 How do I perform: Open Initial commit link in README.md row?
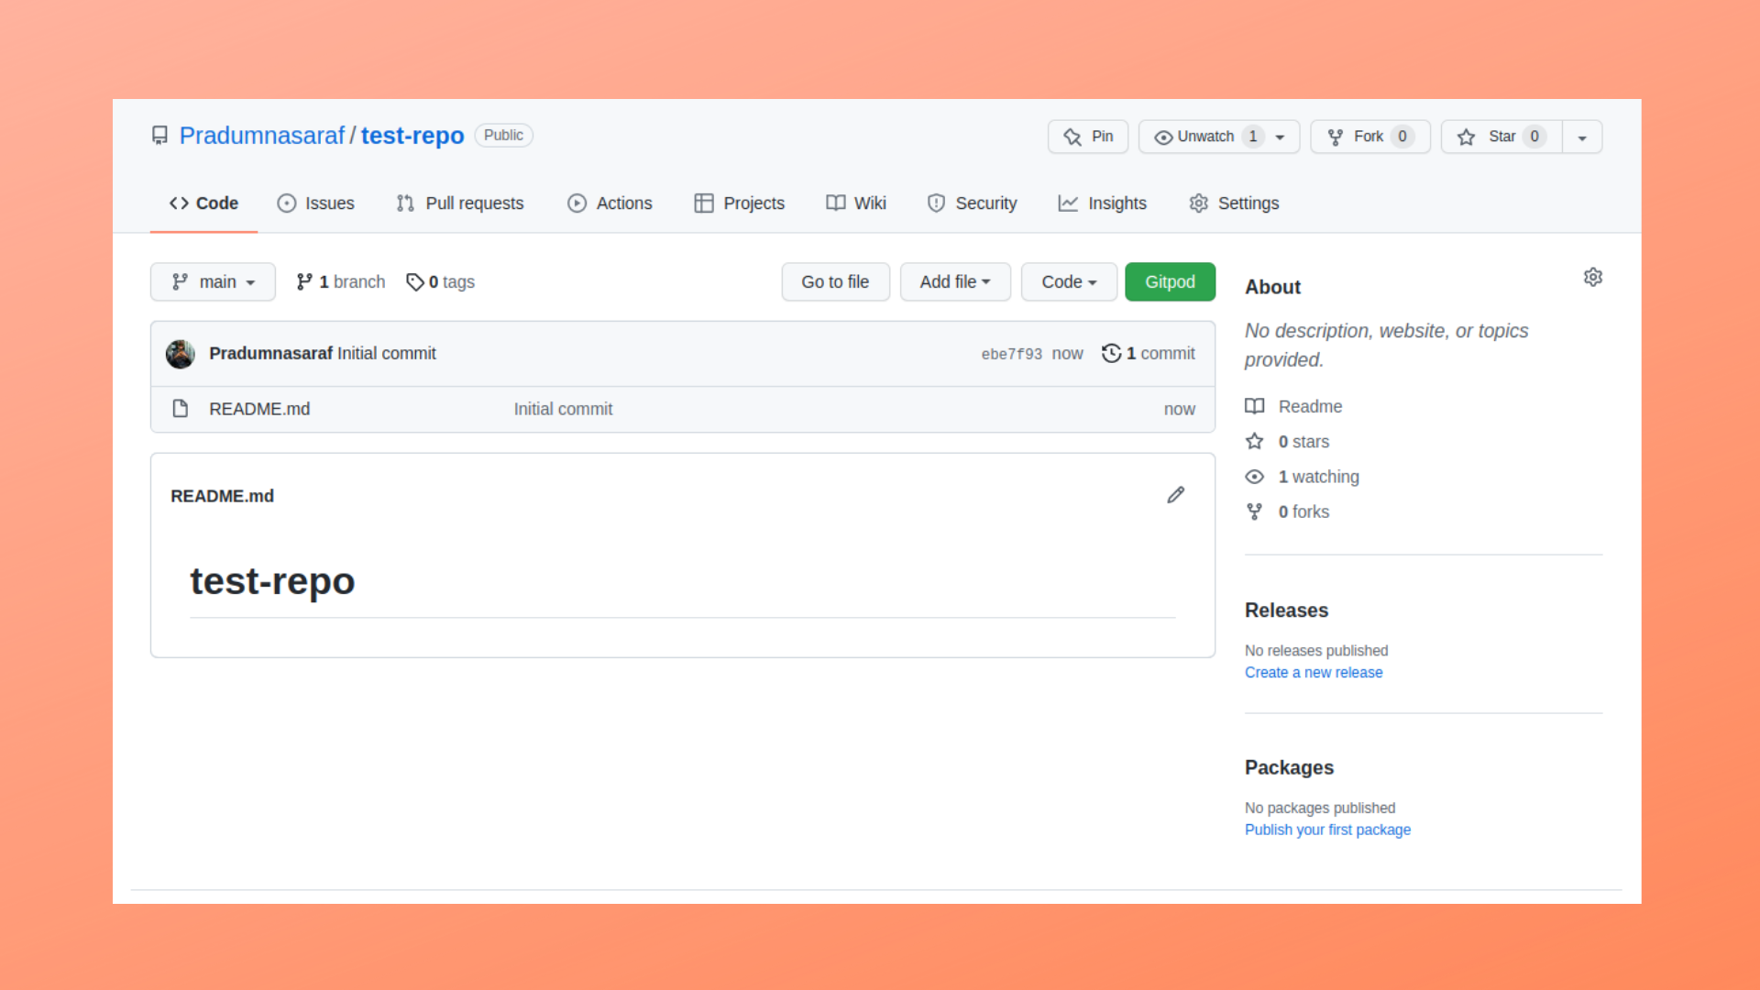point(563,410)
